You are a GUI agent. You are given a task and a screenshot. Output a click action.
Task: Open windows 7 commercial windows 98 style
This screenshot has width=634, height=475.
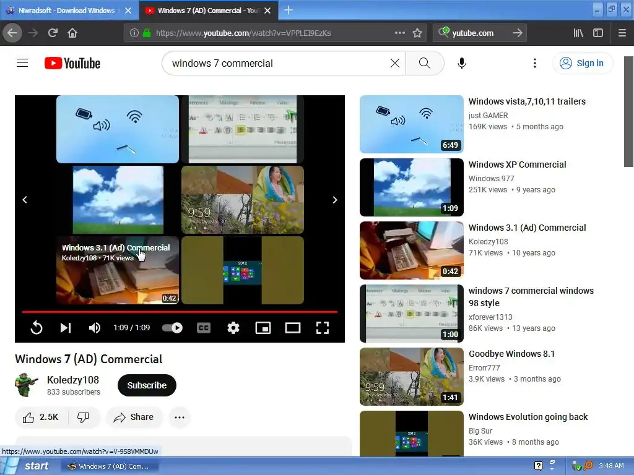click(x=531, y=297)
